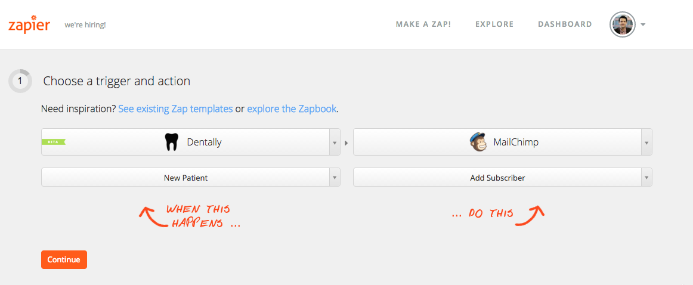The width and height of the screenshot is (693, 285).
Task: Open the account menu caret beside avatar
Action: click(643, 25)
